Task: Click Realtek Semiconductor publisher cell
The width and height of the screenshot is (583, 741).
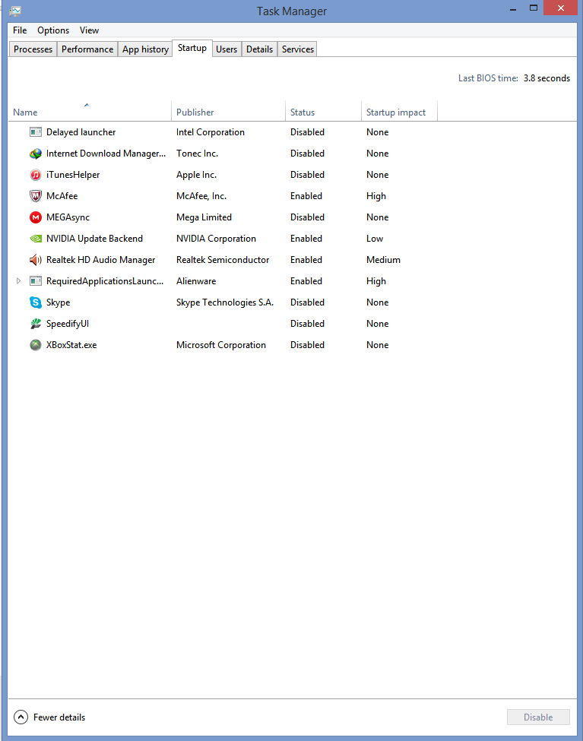Action: click(x=223, y=260)
